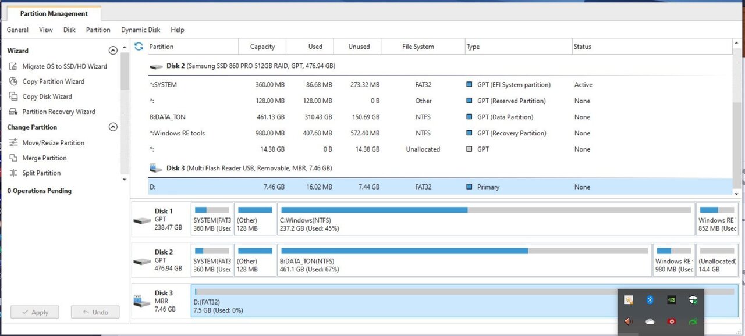This screenshot has height=336, width=745.
Task: Collapse the Change Partition section
Action: coord(113,127)
